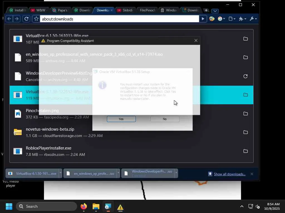The height and width of the screenshot is (213, 285).
Task: Click Yes to restart now
Action: coord(121,119)
